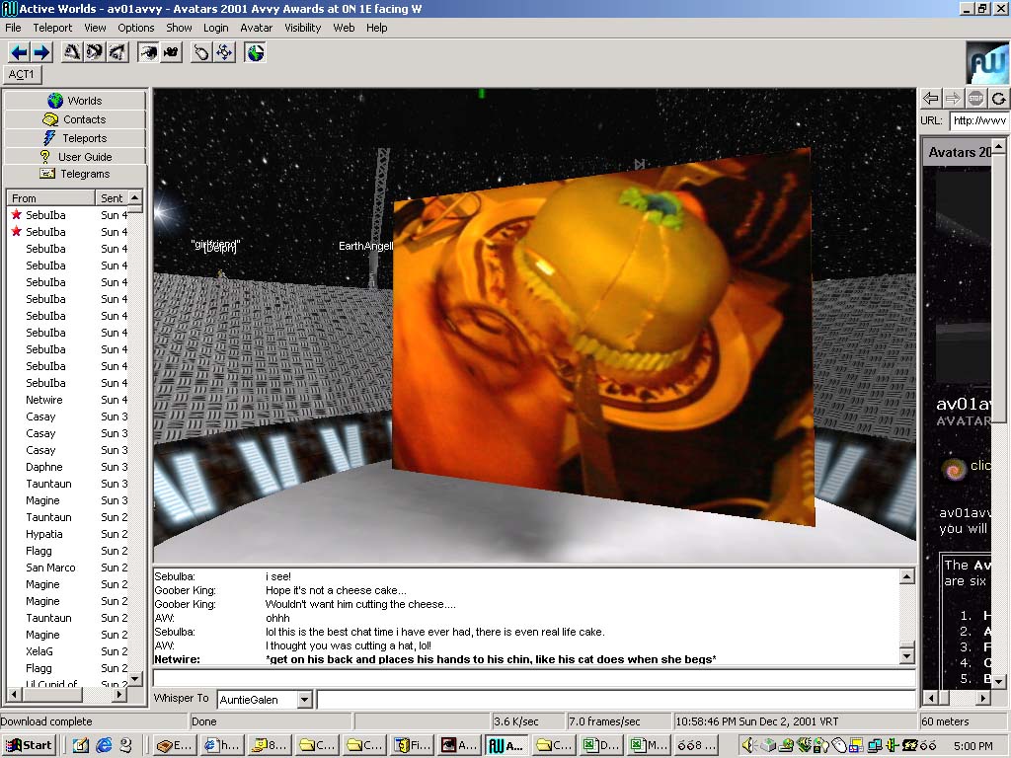Open the Teleports tab

(75, 138)
